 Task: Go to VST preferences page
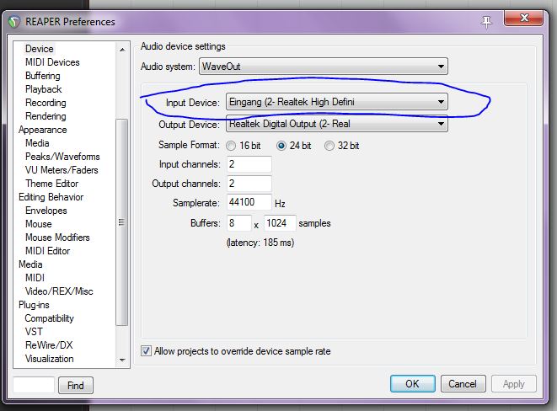pyautogui.click(x=34, y=332)
